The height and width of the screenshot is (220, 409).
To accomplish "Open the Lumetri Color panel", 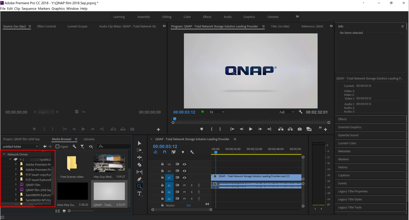I will (x=371, y=143).
